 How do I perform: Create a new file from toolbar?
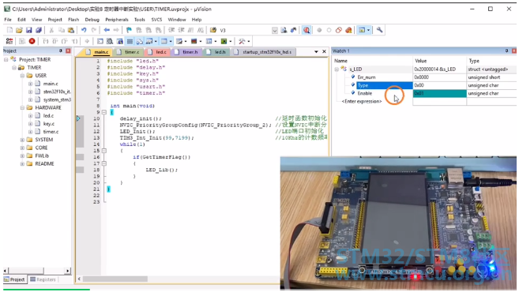9,30
